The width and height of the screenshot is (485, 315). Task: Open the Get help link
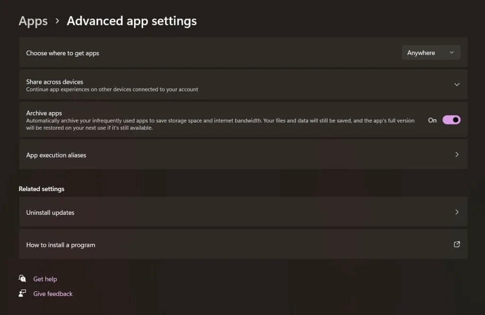45,279
